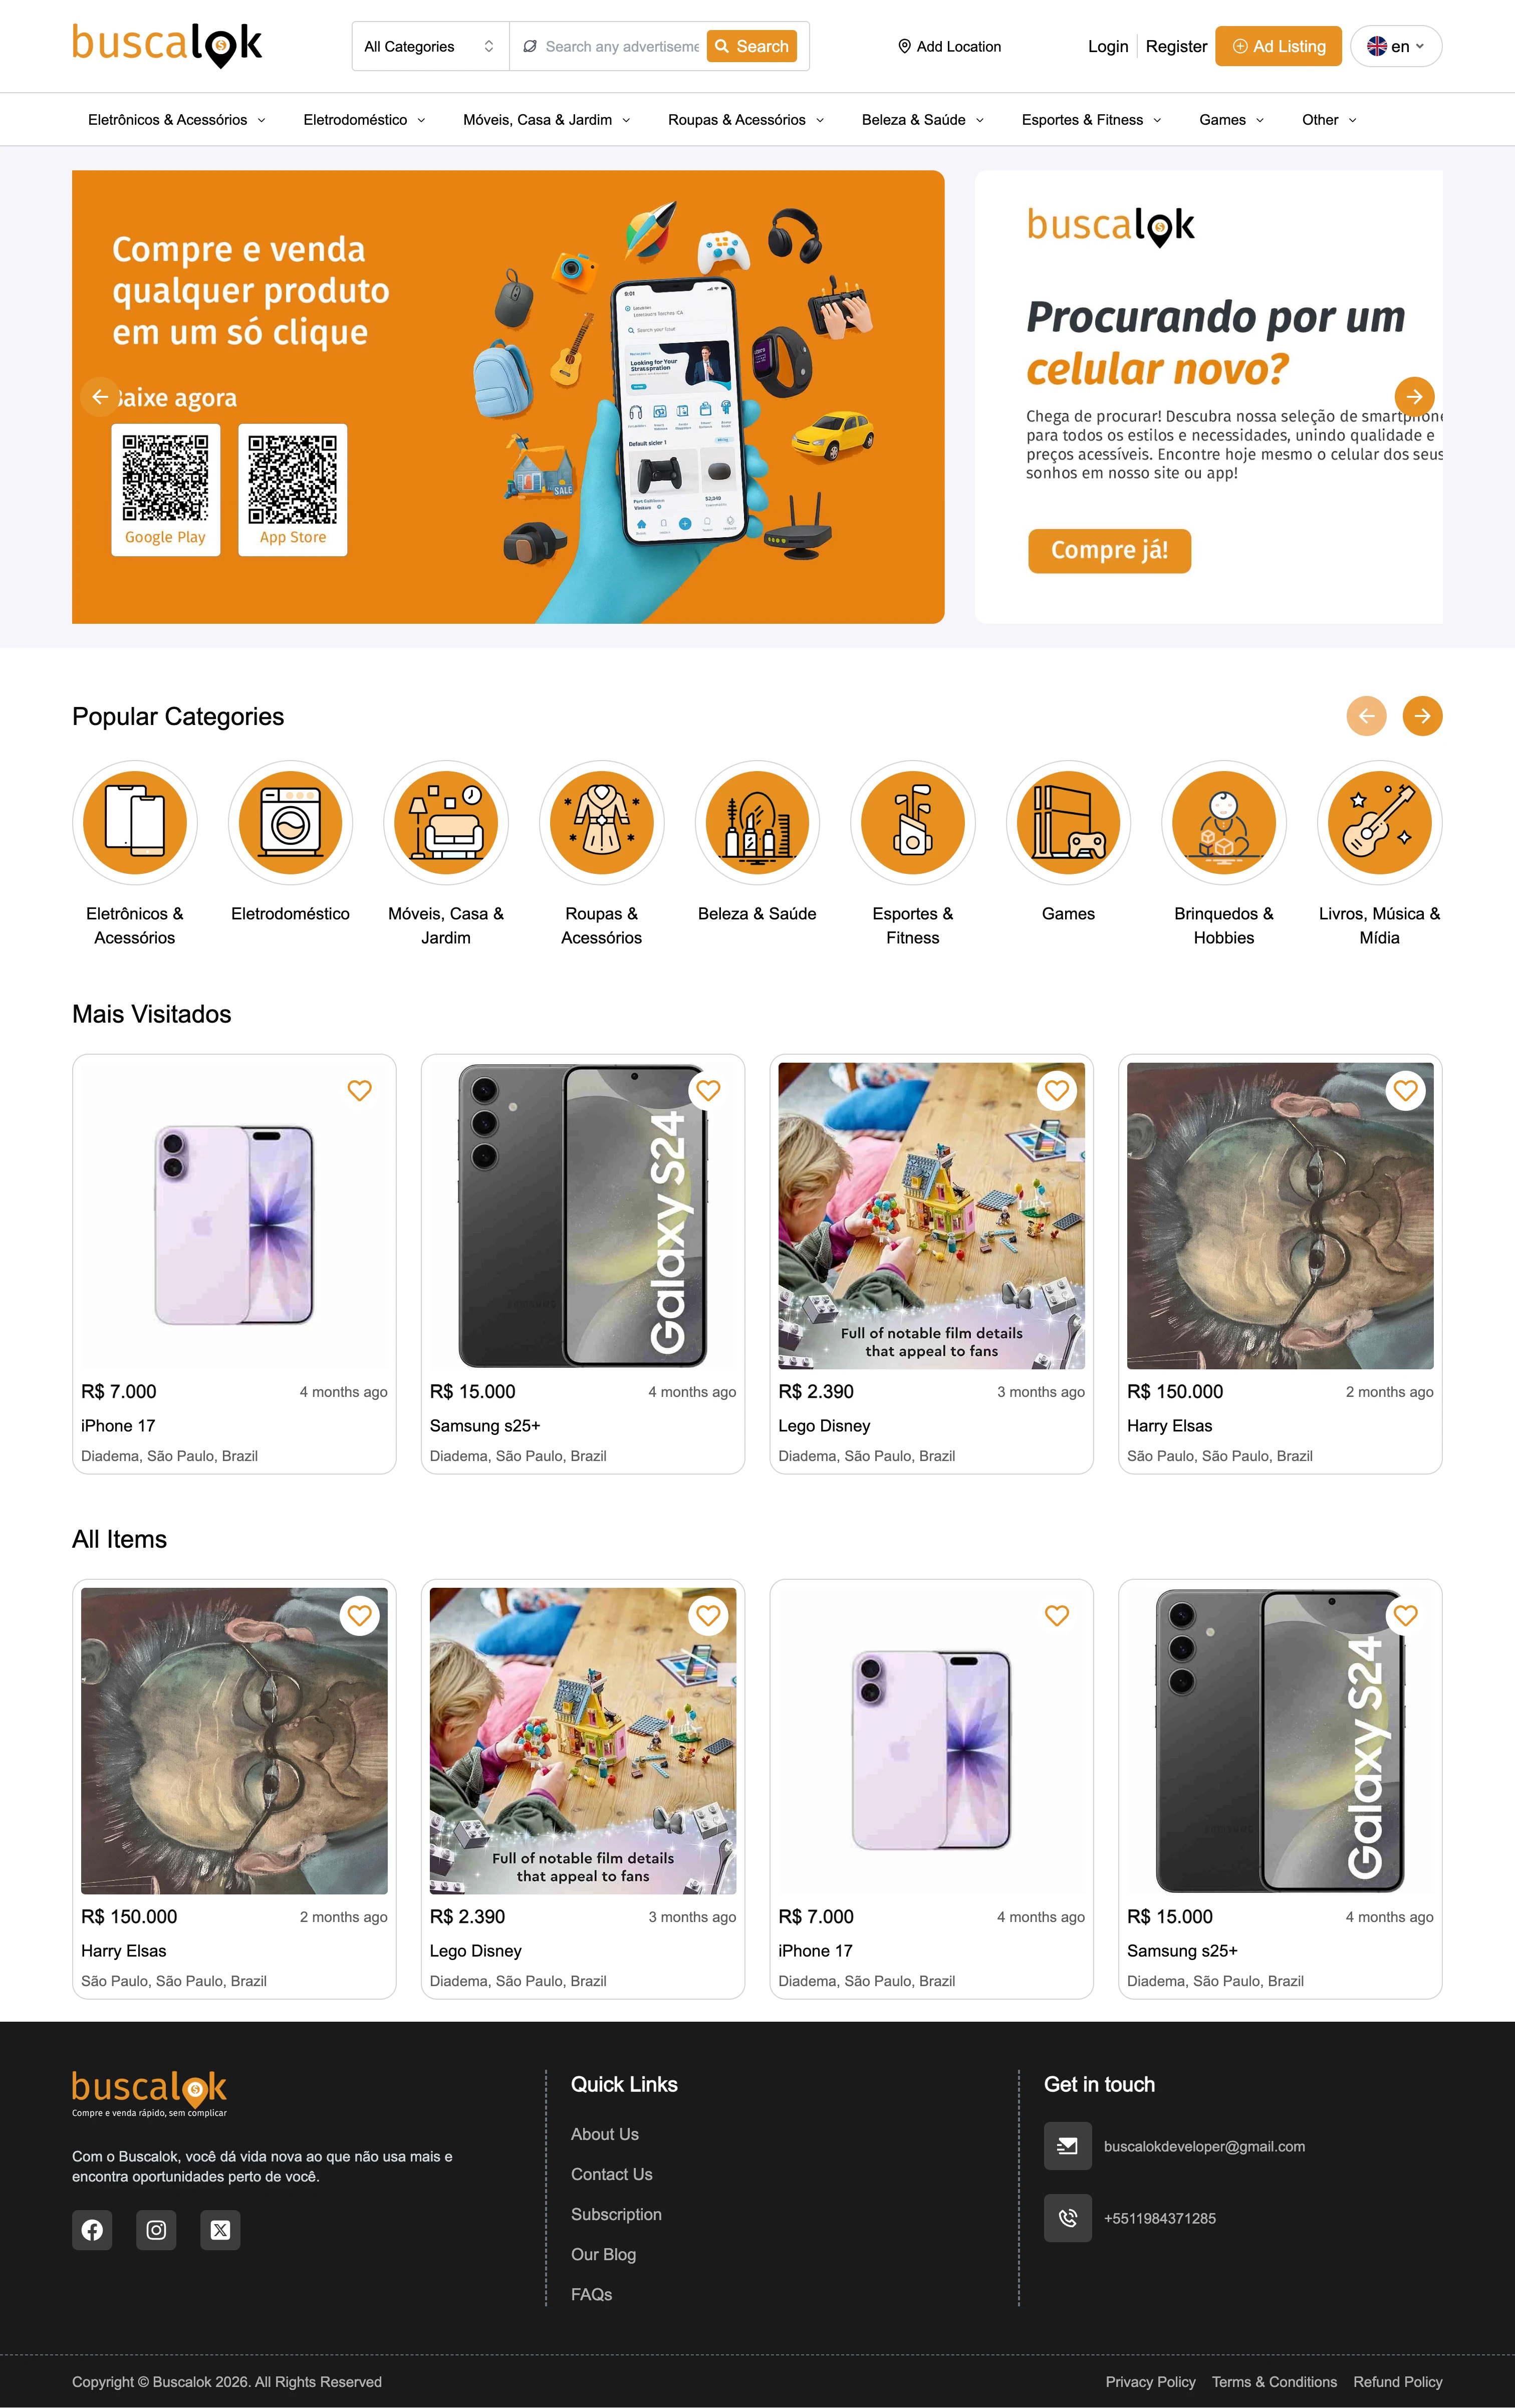Toggle favorite heart on Mais Visitados iPhone 17
Image resolution: width=1515 pixels, height=2408 pixels.
[x=359, y=1091]
